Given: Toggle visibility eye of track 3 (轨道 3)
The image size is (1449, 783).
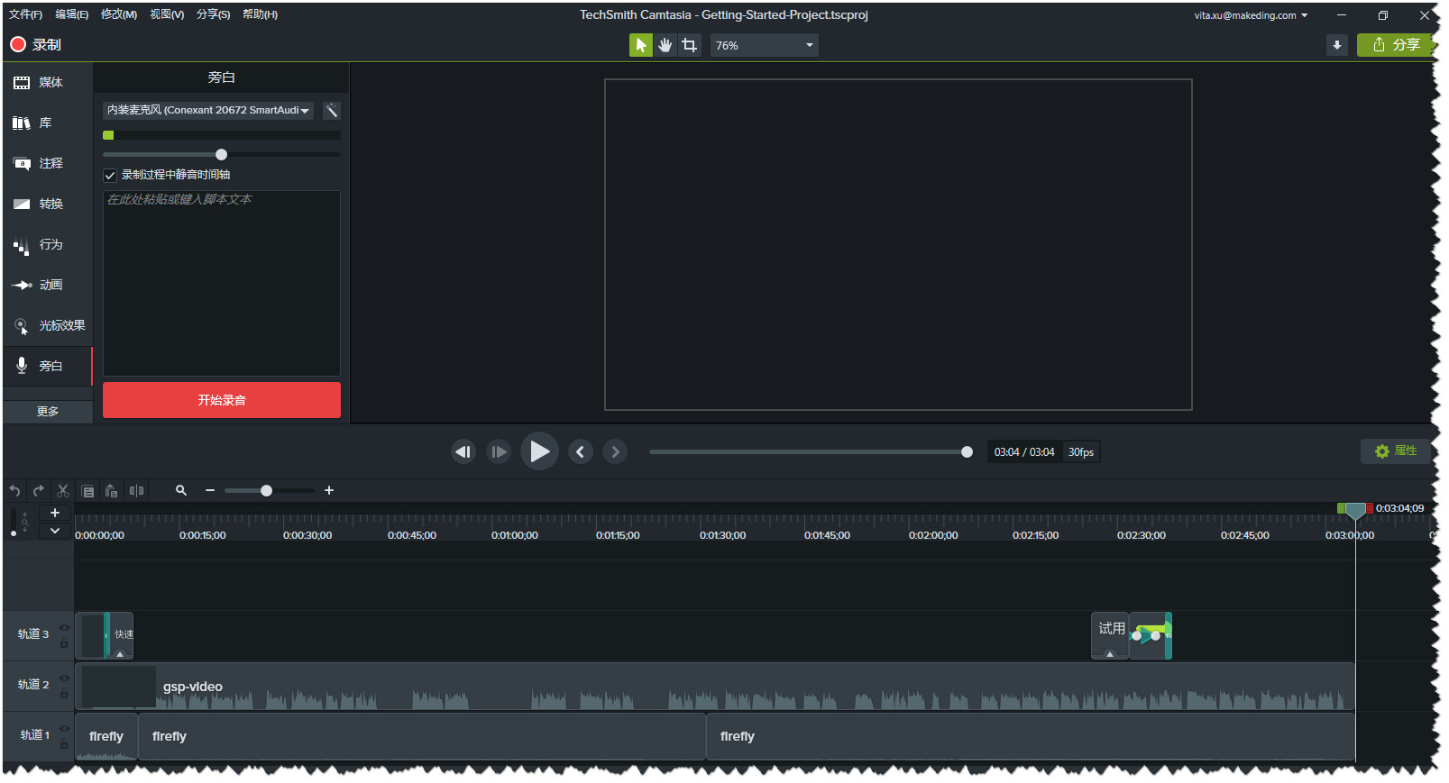Looking at the screenshot, I should (64, 628).
